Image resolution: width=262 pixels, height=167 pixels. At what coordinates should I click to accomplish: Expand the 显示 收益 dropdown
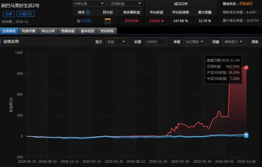click(x=117, y=42)
